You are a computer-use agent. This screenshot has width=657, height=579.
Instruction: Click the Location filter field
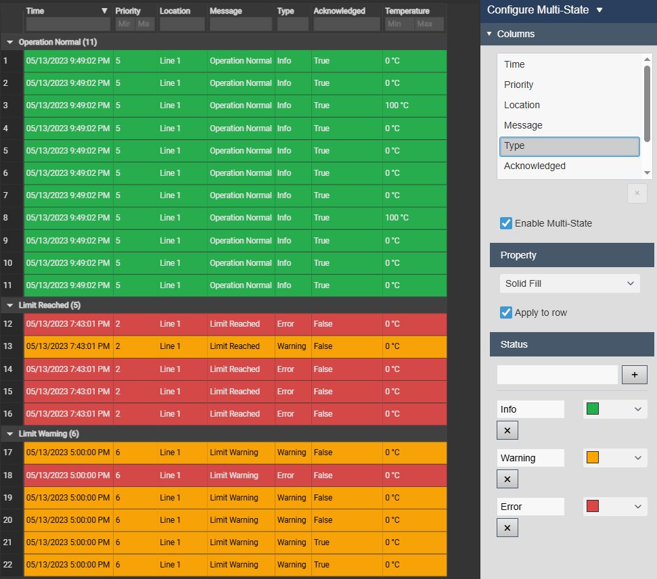[182, 24]
